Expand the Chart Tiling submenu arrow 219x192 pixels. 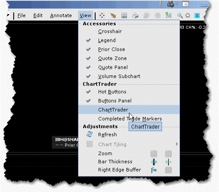coord(177,144)
